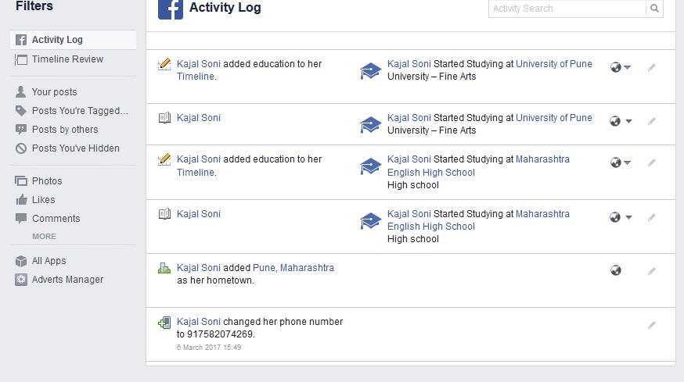Click graduation cap icon in second Maharashtra High School entry
684x382 pixels.
370,220
